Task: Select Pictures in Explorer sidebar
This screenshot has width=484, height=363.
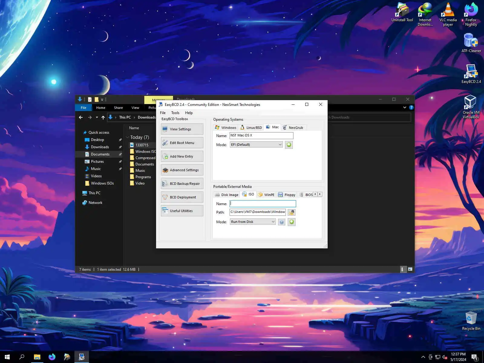Action: [x=97, y=162]
